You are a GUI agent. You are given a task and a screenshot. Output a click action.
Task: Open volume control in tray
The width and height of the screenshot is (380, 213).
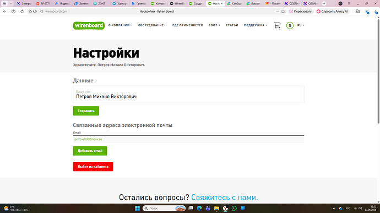pos(360,208)
